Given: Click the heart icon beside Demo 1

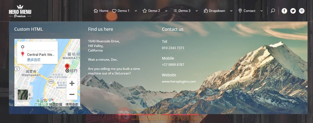Looking at the screenshot, I should click(x=114, y=11).
